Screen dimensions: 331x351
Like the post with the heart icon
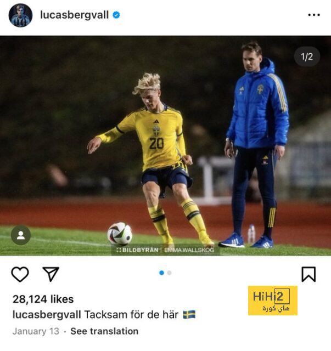point(20,274)
